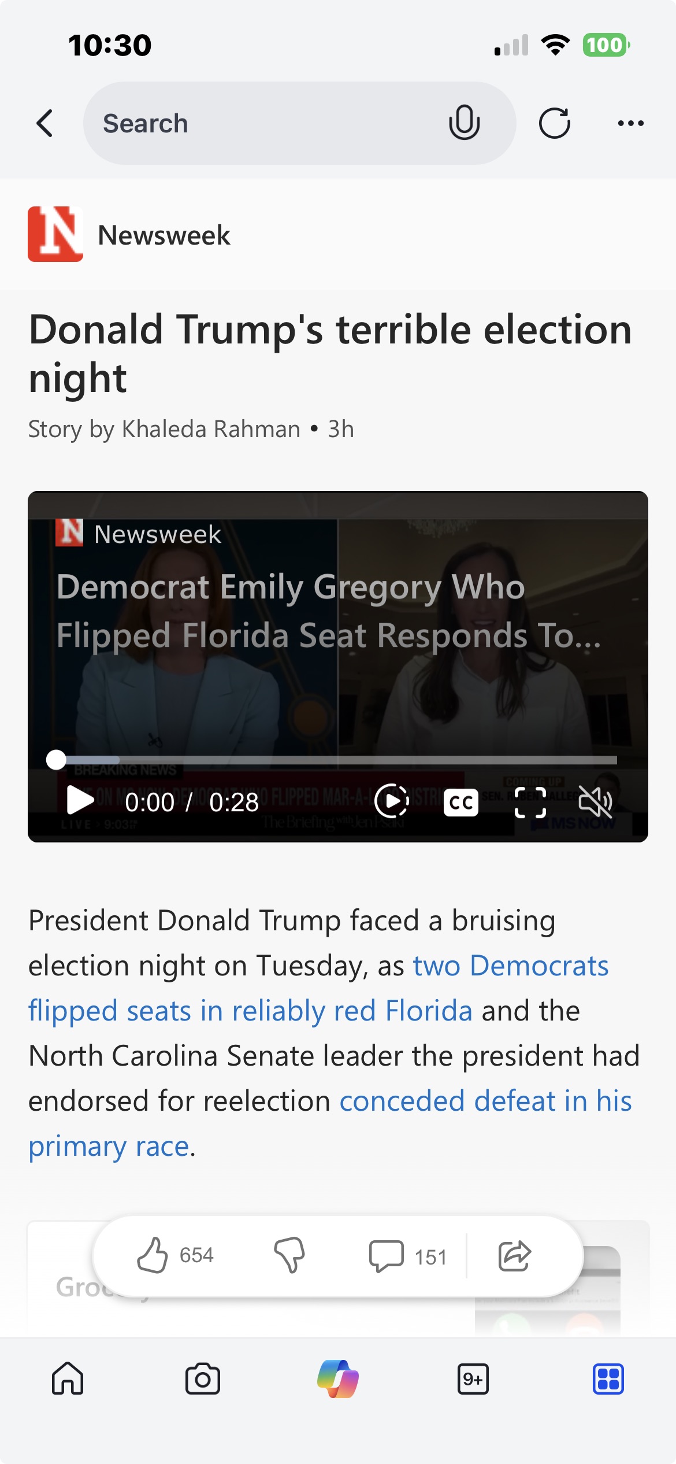Play the Emily Gregory video
Screen dimensions: 676x1464
pyautogui.click(x=80, y=801)
